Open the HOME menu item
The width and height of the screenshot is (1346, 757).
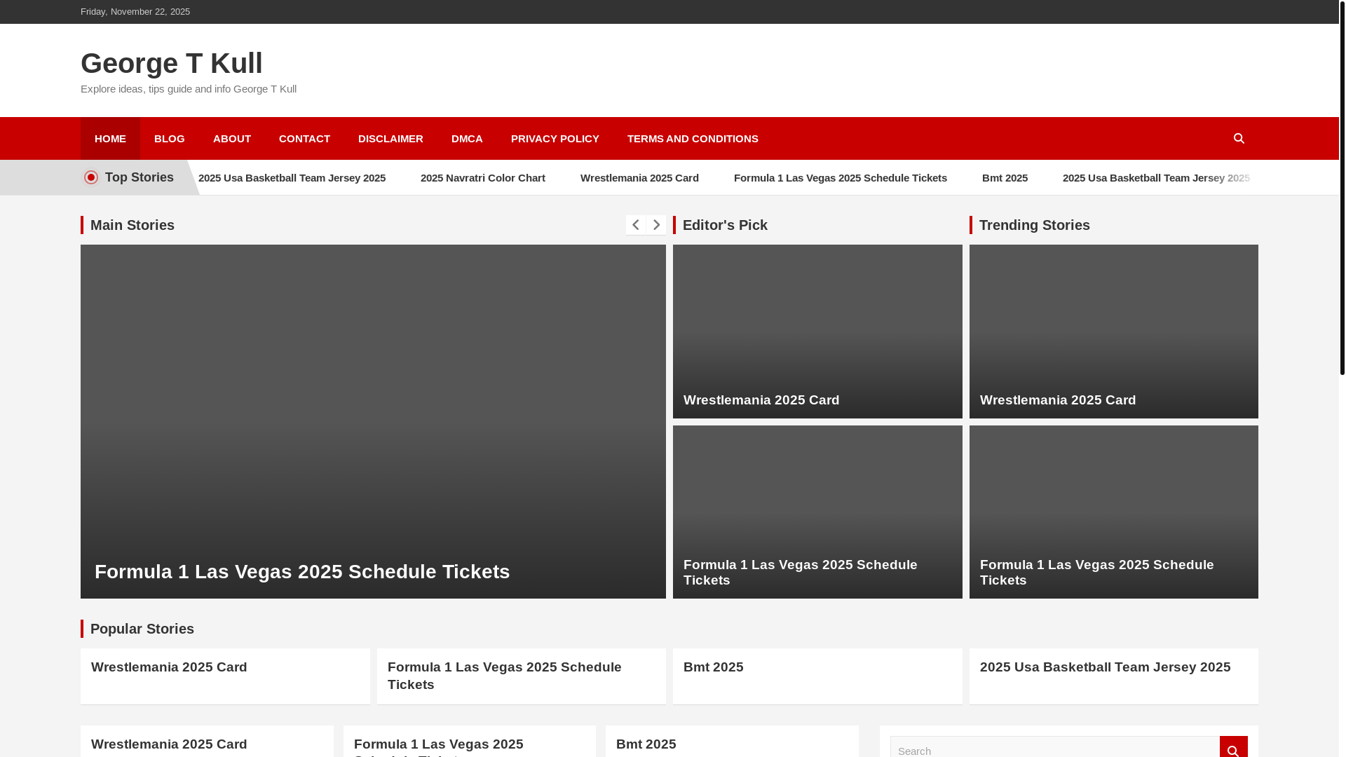[x=110, y=139]
